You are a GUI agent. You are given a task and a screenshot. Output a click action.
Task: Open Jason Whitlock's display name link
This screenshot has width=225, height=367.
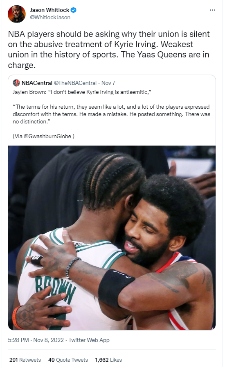49,10
